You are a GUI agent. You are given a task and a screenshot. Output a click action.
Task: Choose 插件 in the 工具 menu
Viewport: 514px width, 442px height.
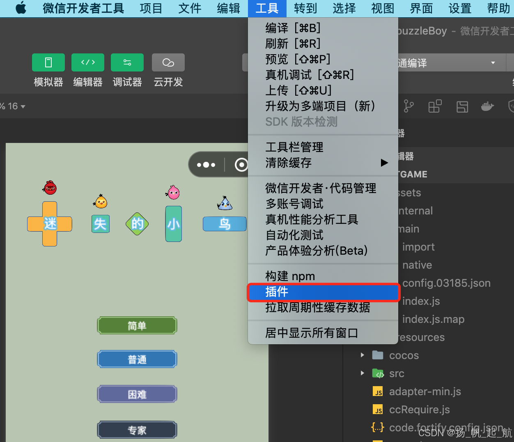pos(323,292)
